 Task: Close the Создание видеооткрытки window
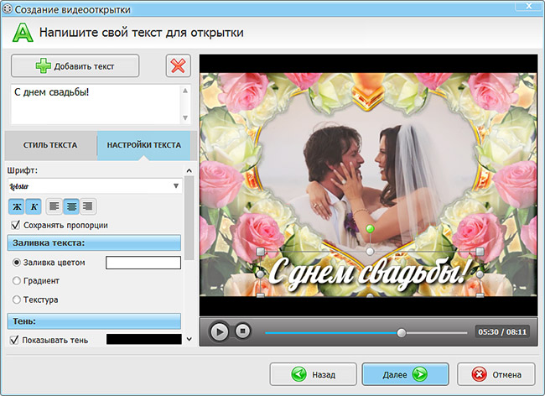tap(529, 6)
